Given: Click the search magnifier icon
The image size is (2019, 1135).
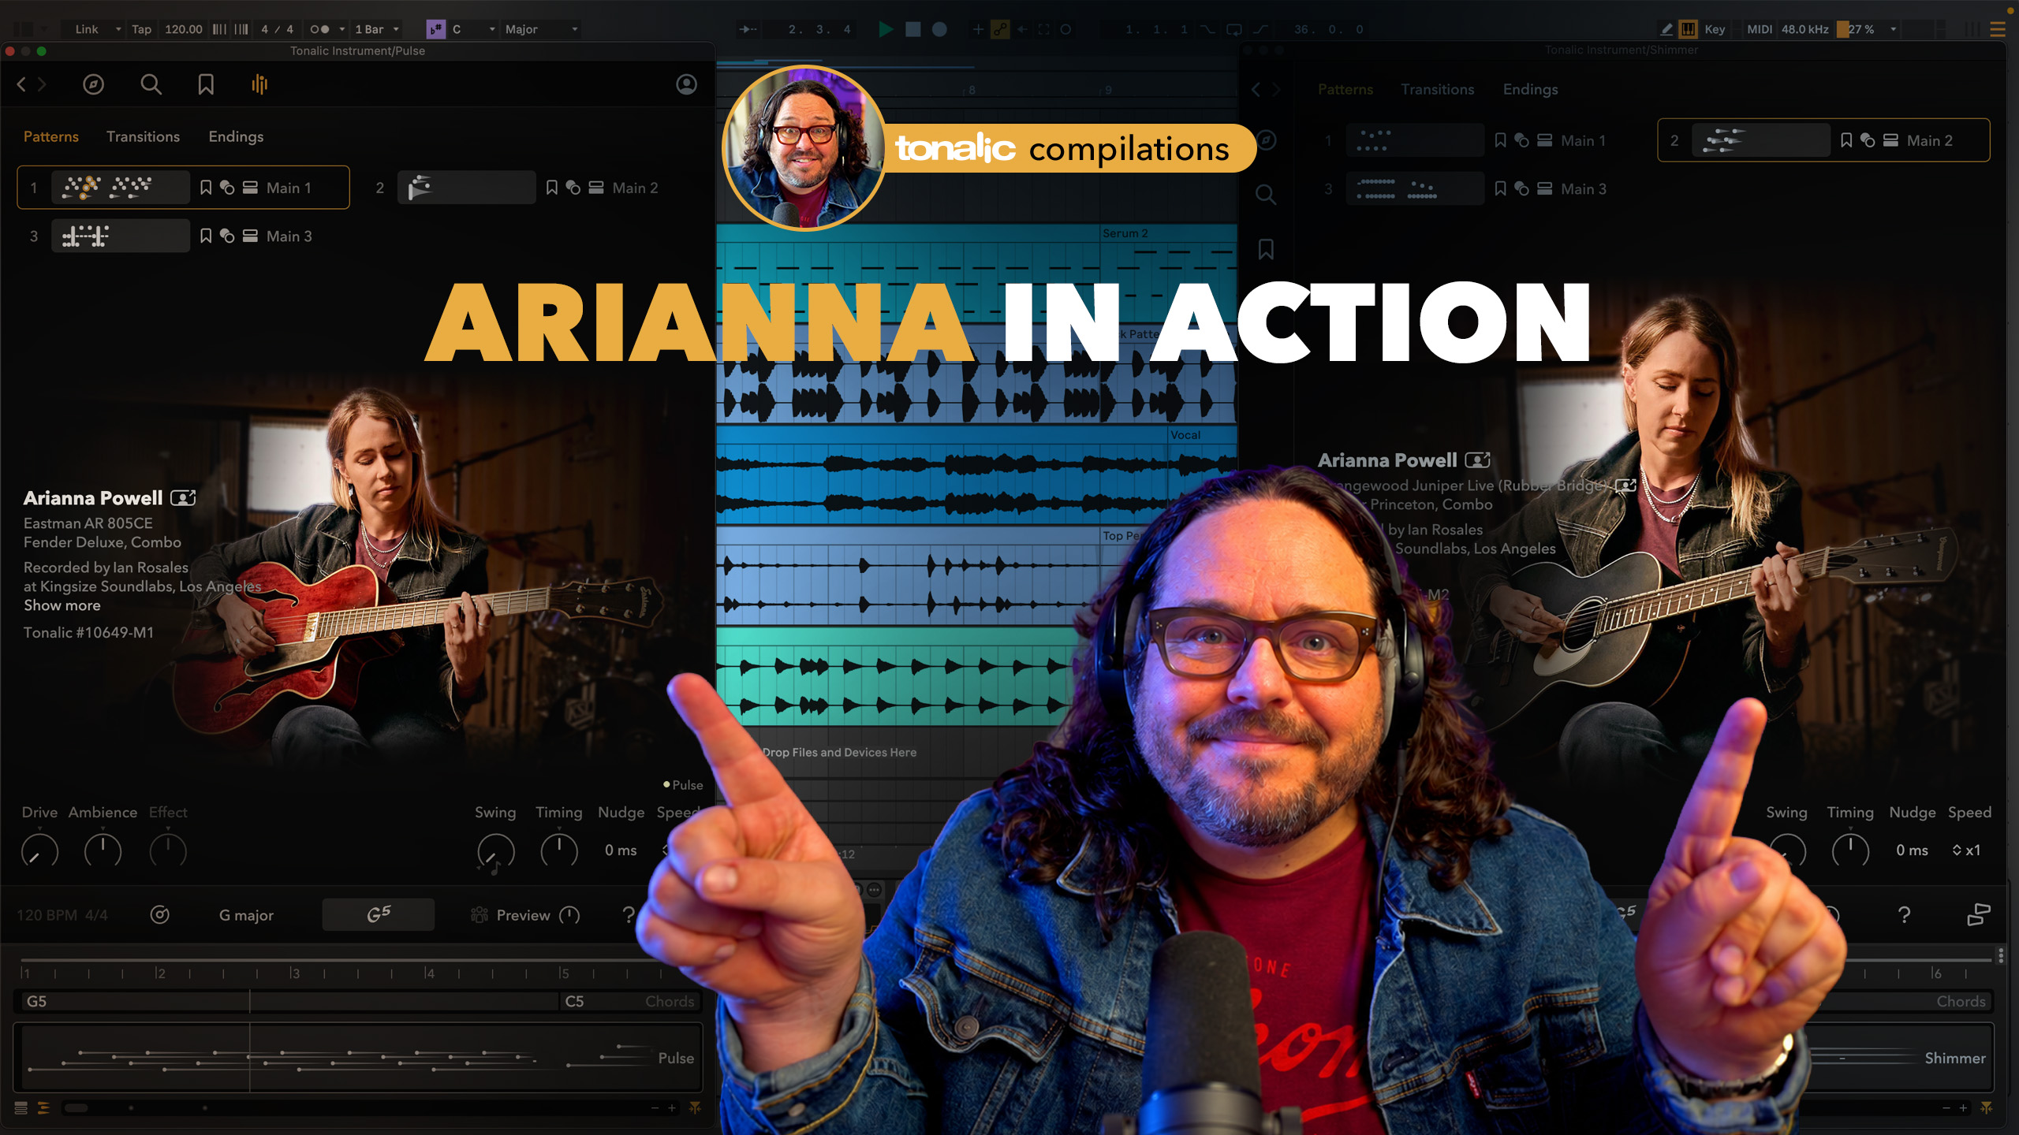Looking at the screenshot, I should click(151, 84).
